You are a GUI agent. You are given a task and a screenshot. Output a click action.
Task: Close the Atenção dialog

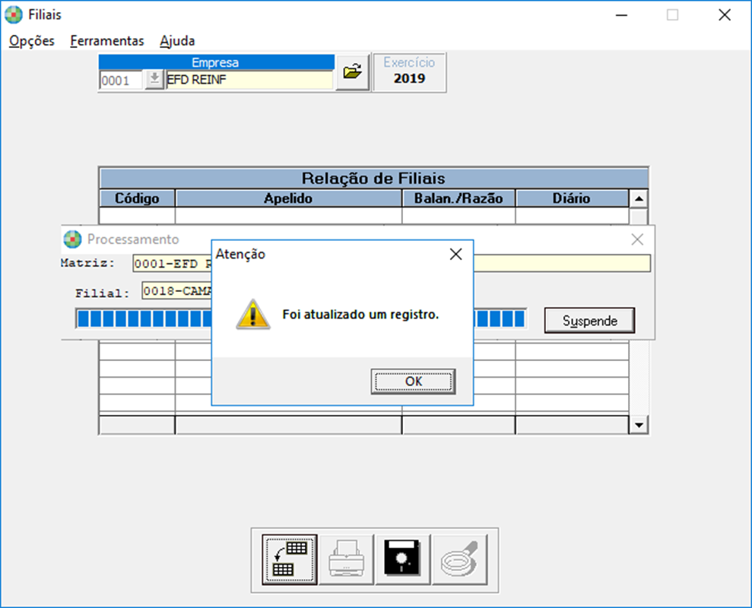coord(455,254)
